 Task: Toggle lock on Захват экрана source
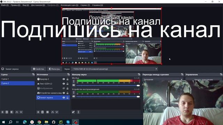tap(68, 98)
